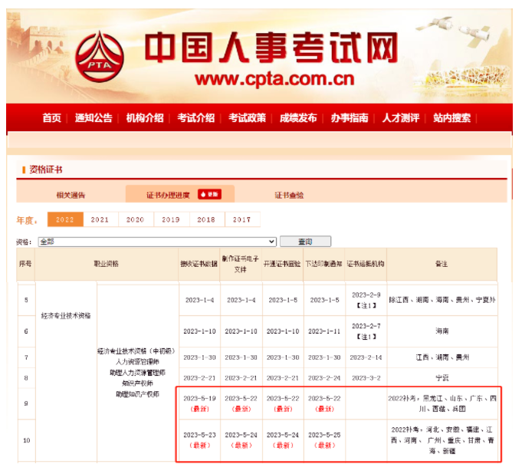Click the 资格证书 section heading
Image resolution: width=522 pixels, height=474 pixels.
coord(46,170)
